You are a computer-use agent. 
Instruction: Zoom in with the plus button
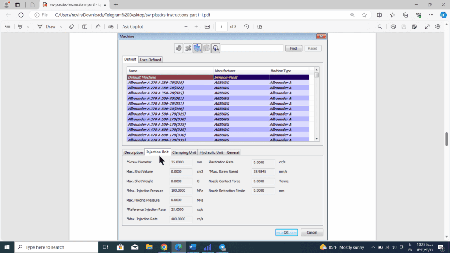pyautogui.click(x=196, y=27)
